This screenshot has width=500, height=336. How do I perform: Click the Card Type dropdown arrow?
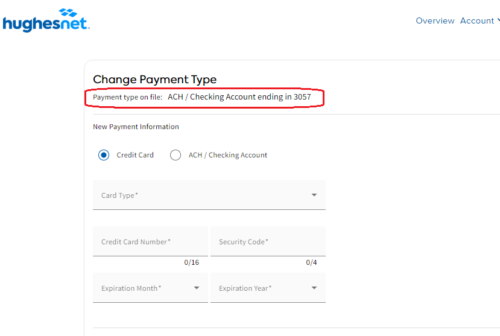coord(314,195)
